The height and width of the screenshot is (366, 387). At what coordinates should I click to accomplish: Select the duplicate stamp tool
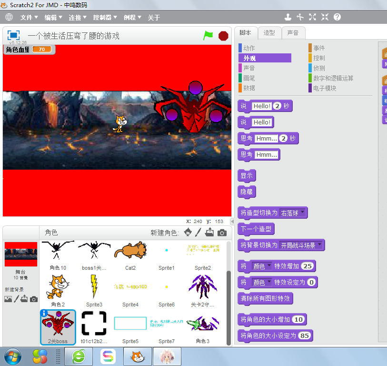(x=288, y=17)
